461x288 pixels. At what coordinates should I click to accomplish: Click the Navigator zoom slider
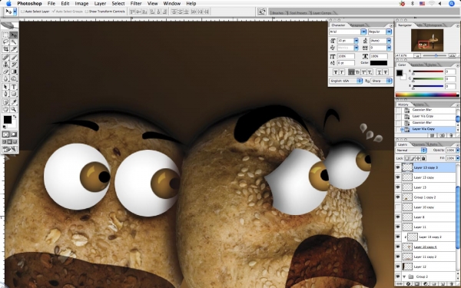[x=436, y=55]
